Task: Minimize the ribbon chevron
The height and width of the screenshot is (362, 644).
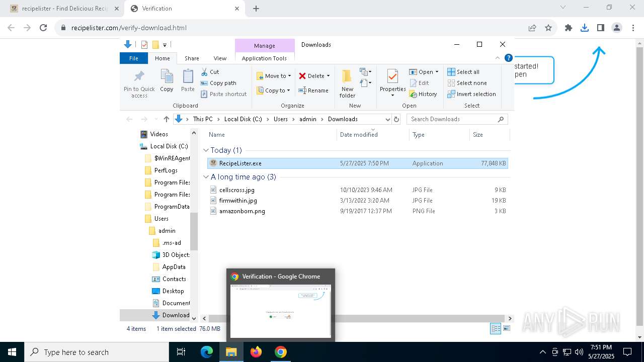Action: point(498,58)
